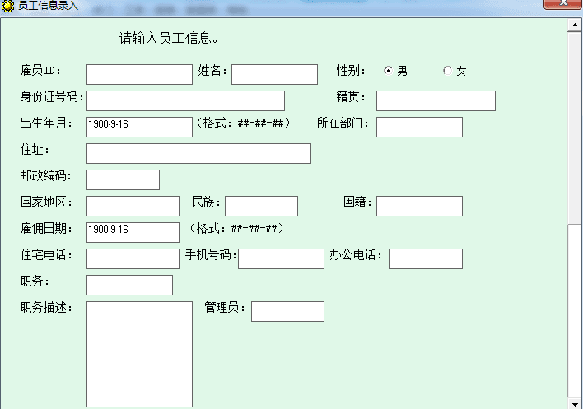Click the 身份证号码 input field
The width and height of the screenshot is (583, 409).
click(x=185, y=101)
